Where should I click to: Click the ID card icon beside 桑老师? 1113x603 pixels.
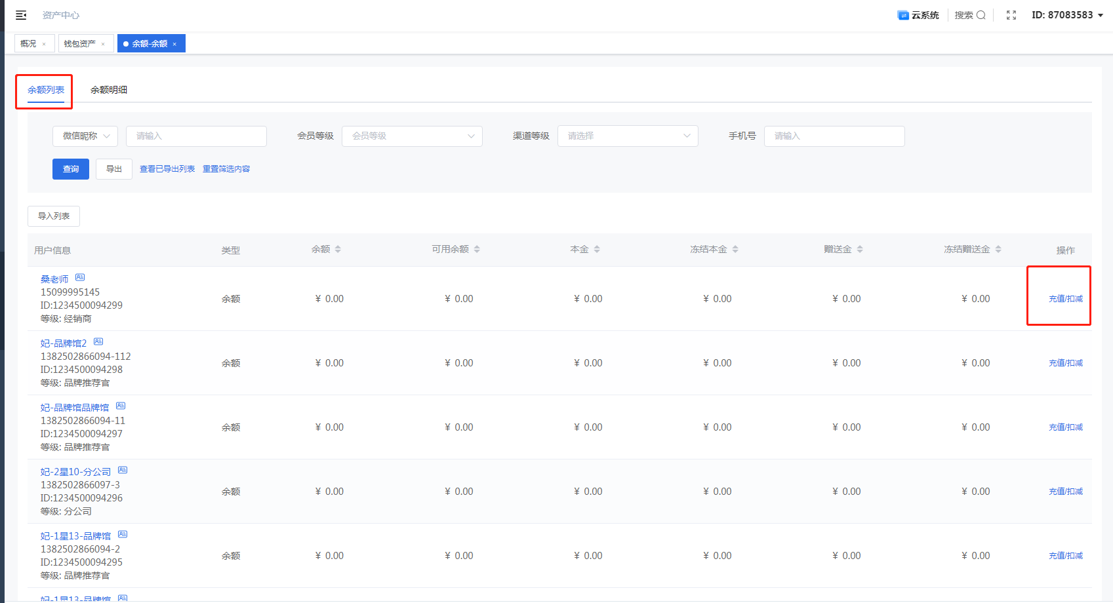click(x=80, y=277)
